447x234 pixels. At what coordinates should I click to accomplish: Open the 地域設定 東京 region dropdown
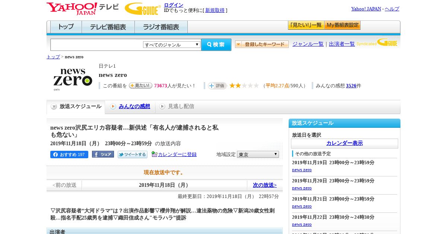258,154
